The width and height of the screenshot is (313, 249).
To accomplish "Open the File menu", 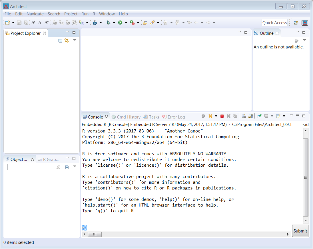I will [x=8, y=14].
